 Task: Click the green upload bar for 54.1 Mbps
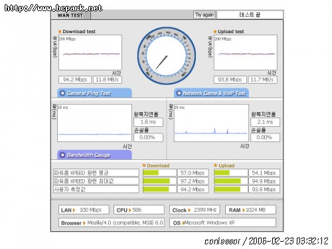(222, 173)
